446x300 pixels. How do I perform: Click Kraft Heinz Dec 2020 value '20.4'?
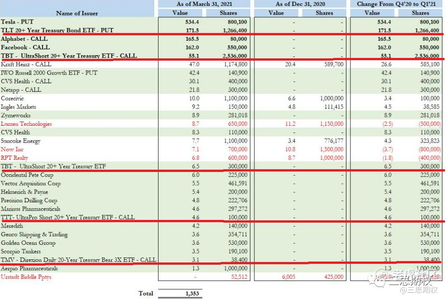(x=290, y=64)
